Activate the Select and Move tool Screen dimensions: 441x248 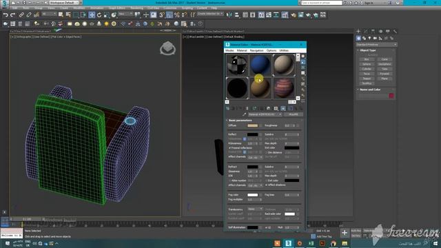[92, 15]
